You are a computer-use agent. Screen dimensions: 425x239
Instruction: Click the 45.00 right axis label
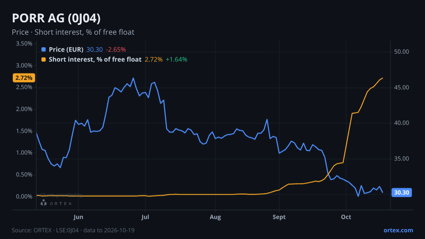[402, 87]
